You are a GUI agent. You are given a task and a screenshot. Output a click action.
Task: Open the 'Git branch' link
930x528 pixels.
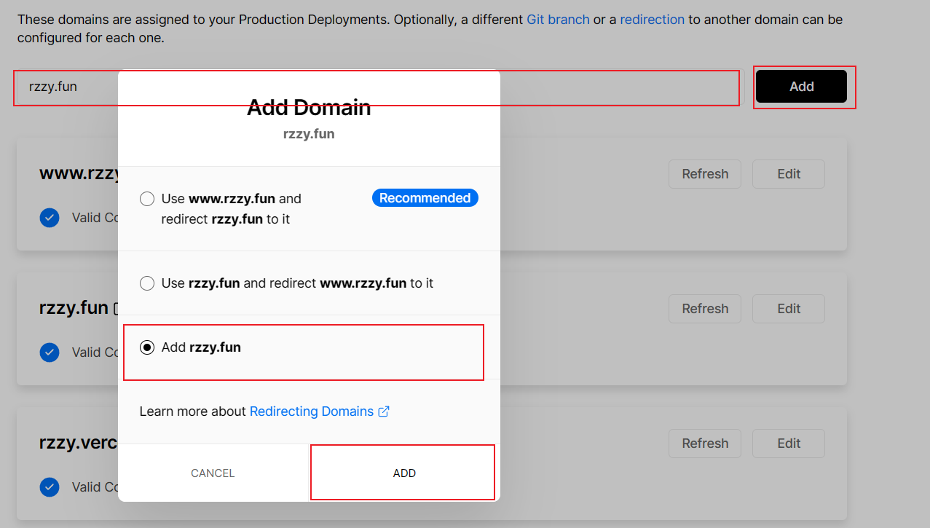pos(558,20)
